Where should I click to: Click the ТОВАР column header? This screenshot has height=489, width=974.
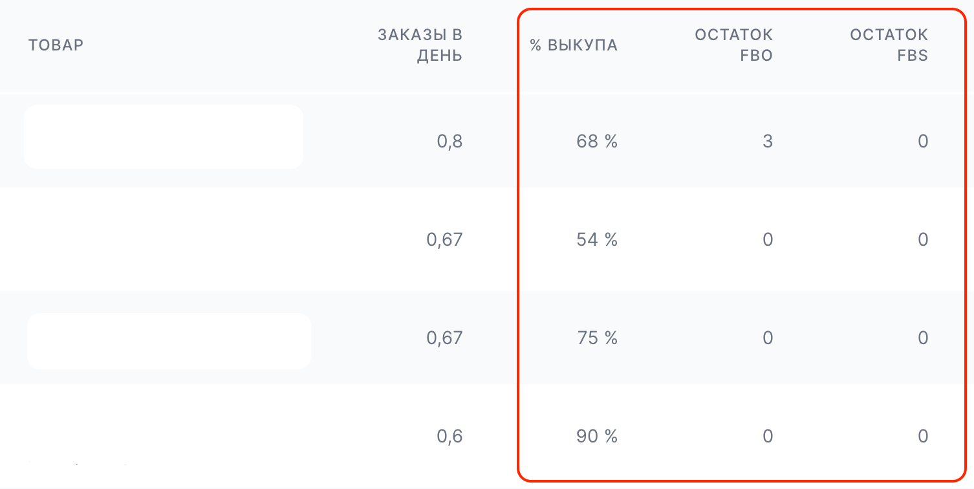coord(56,45)
